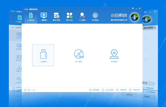Minimize the right background window
This screenshot has width=166, height=107.
(150, 13)
